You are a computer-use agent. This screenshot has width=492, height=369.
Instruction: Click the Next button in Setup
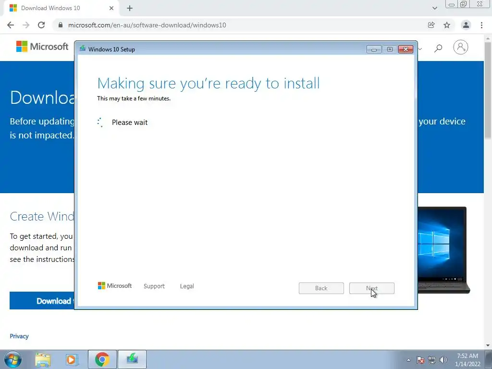point(372,288)
